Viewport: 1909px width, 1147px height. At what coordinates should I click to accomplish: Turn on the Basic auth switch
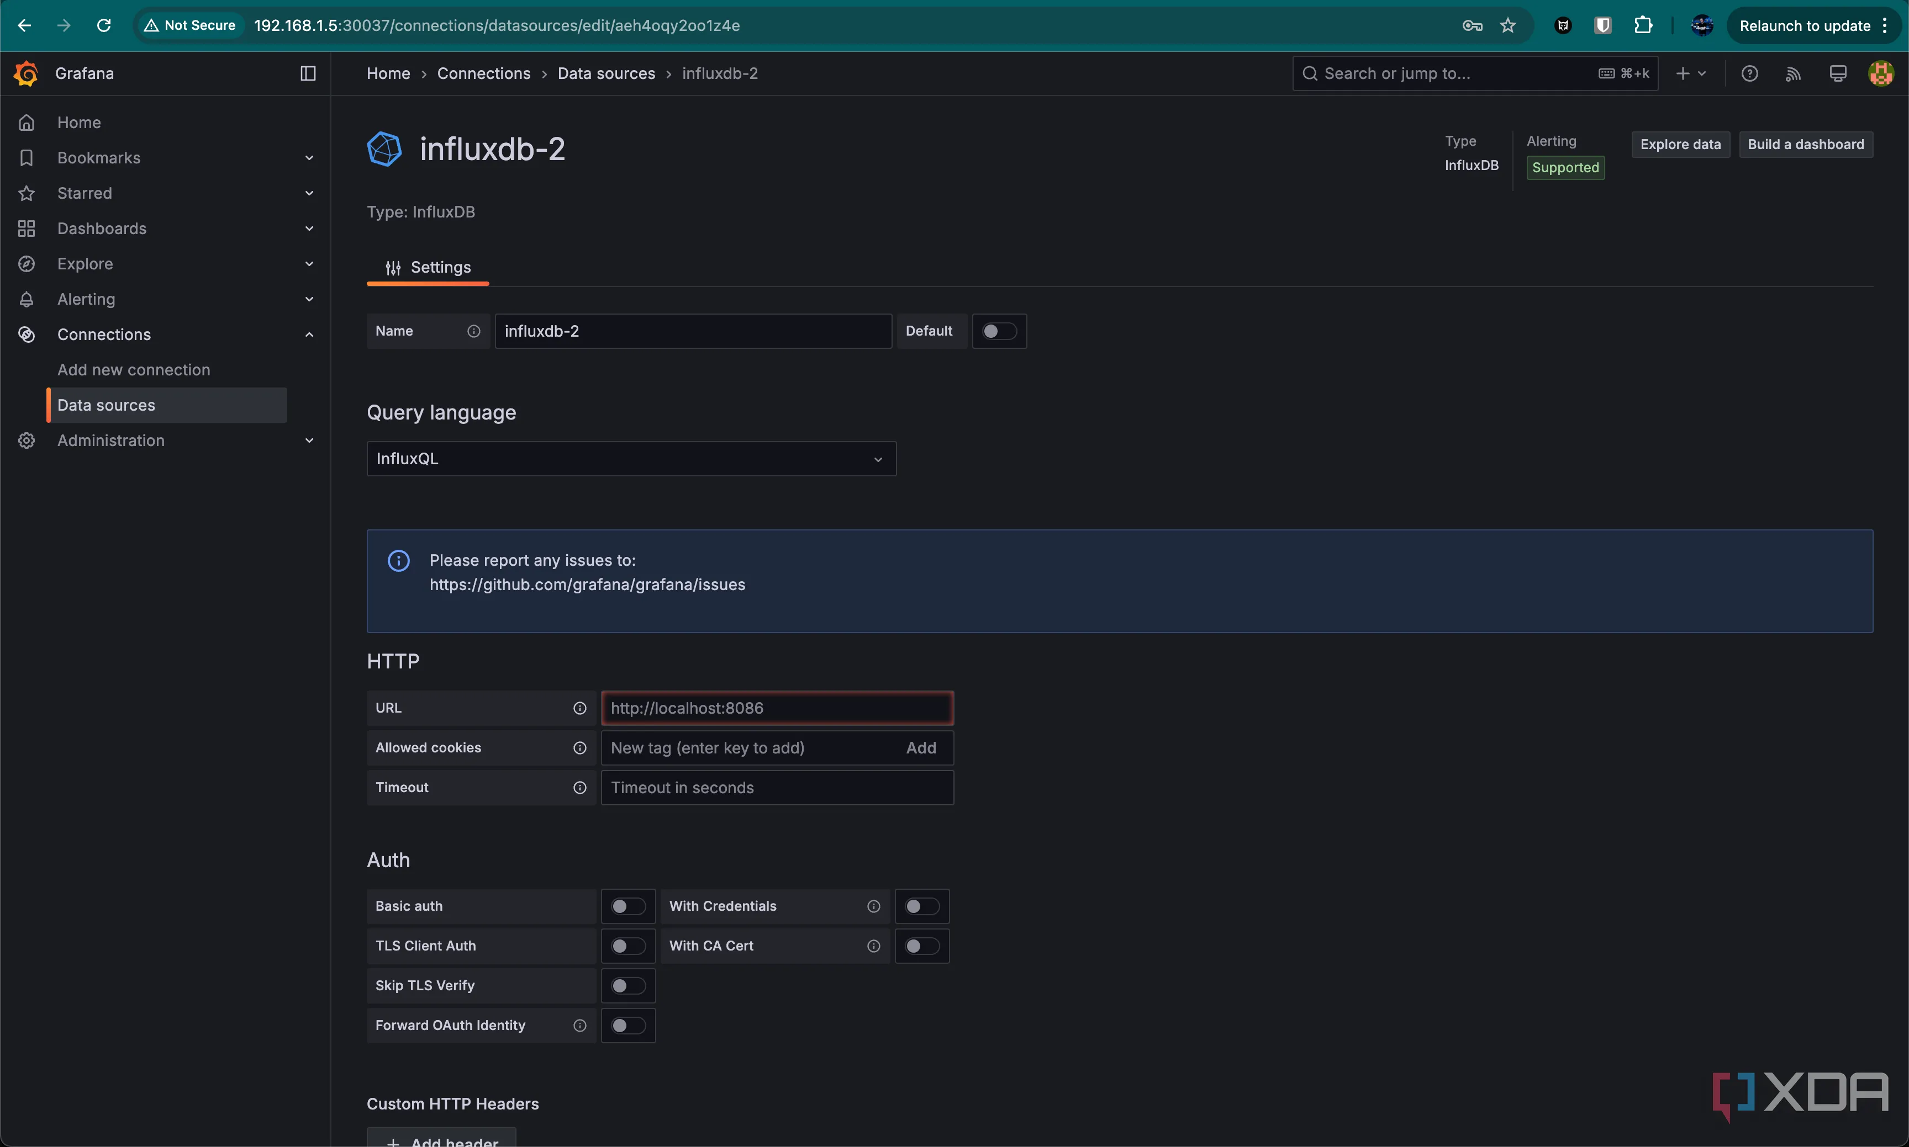pyautogui.click(x=627, y=906)
